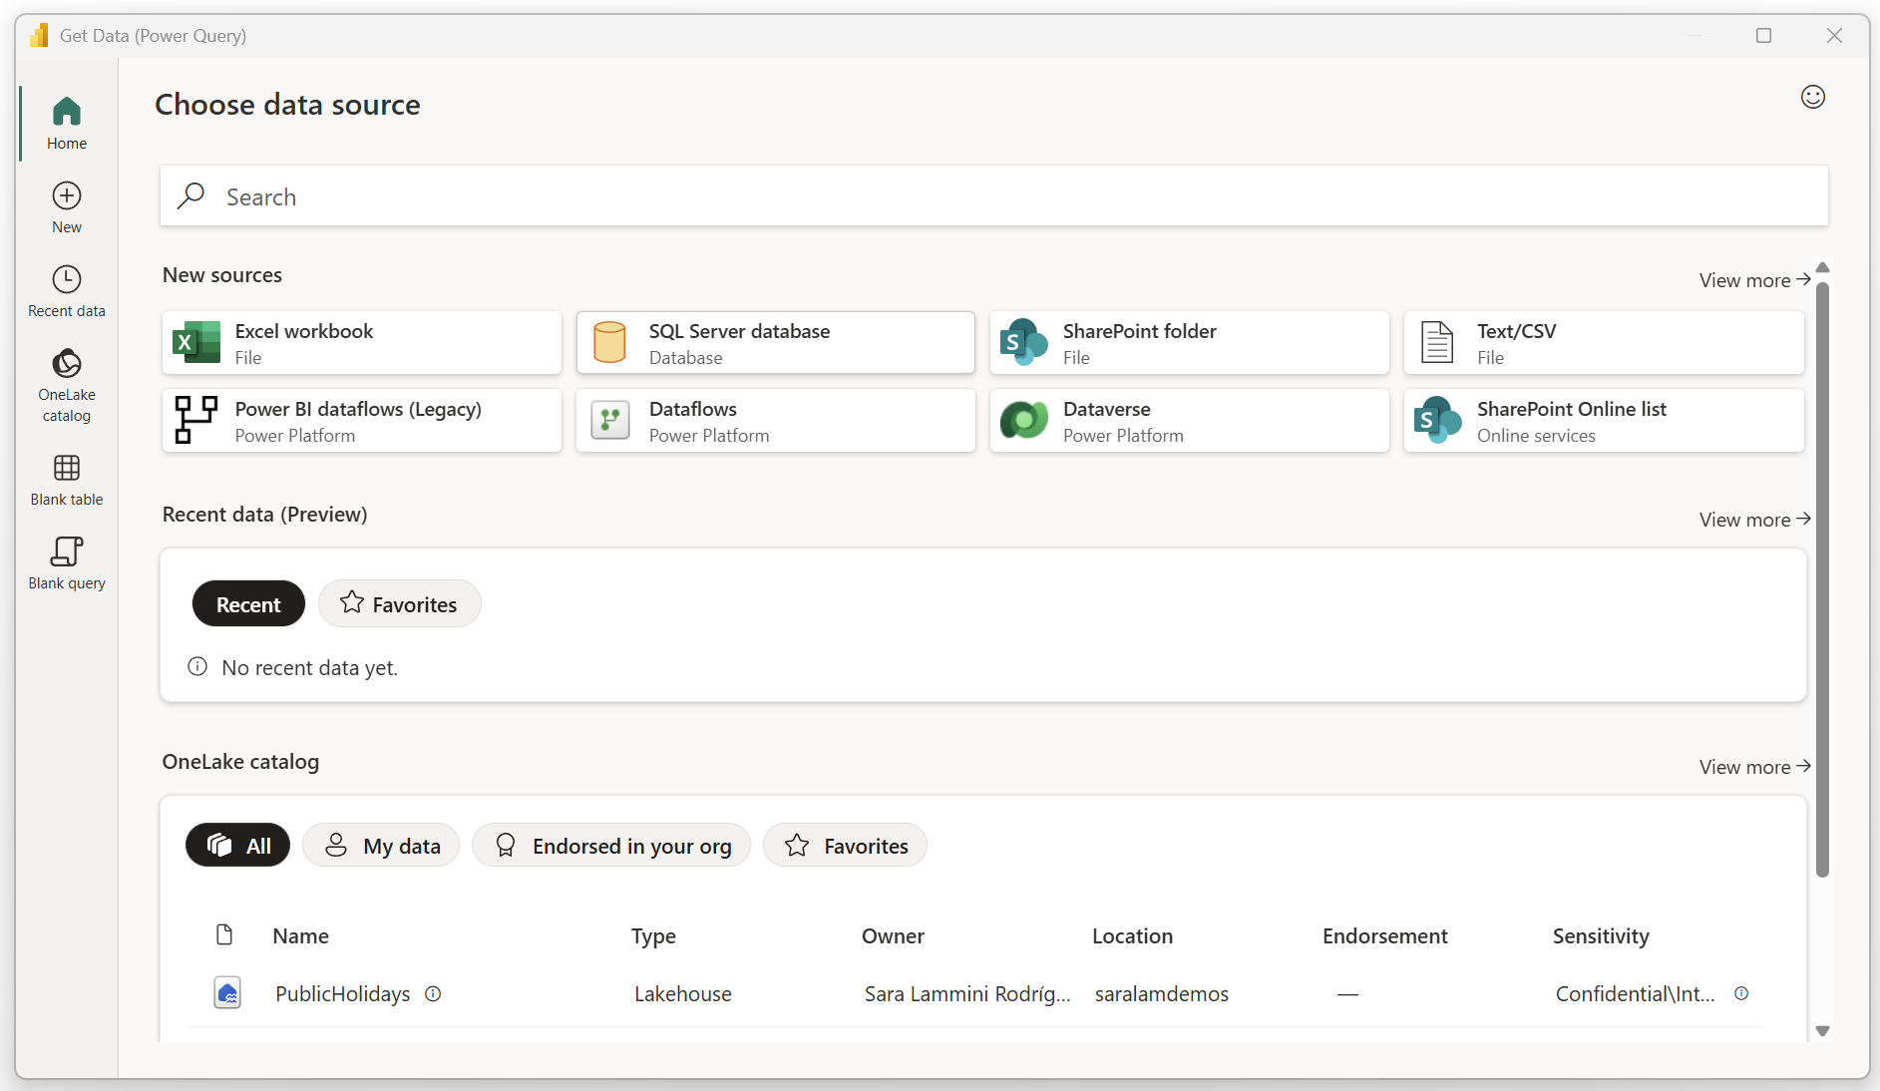Sort by the Endorsement column header

coord(1385,935)
